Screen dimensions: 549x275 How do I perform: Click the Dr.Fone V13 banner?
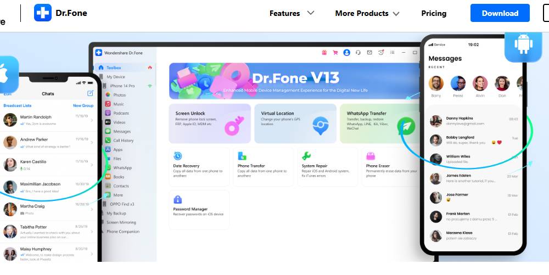pyautogui.click(x=294, y=81)
